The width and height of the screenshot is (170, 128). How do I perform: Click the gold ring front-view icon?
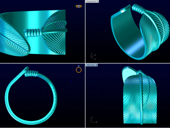click(79, 69)
